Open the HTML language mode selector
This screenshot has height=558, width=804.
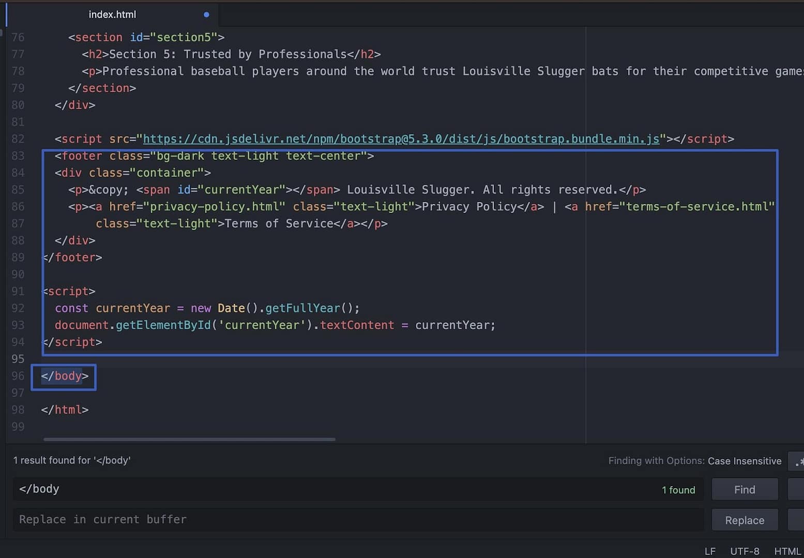pyautogui.click(x=787, y=551)
